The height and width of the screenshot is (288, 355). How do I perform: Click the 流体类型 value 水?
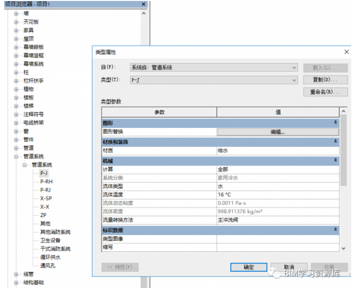[x=278, y=186]
